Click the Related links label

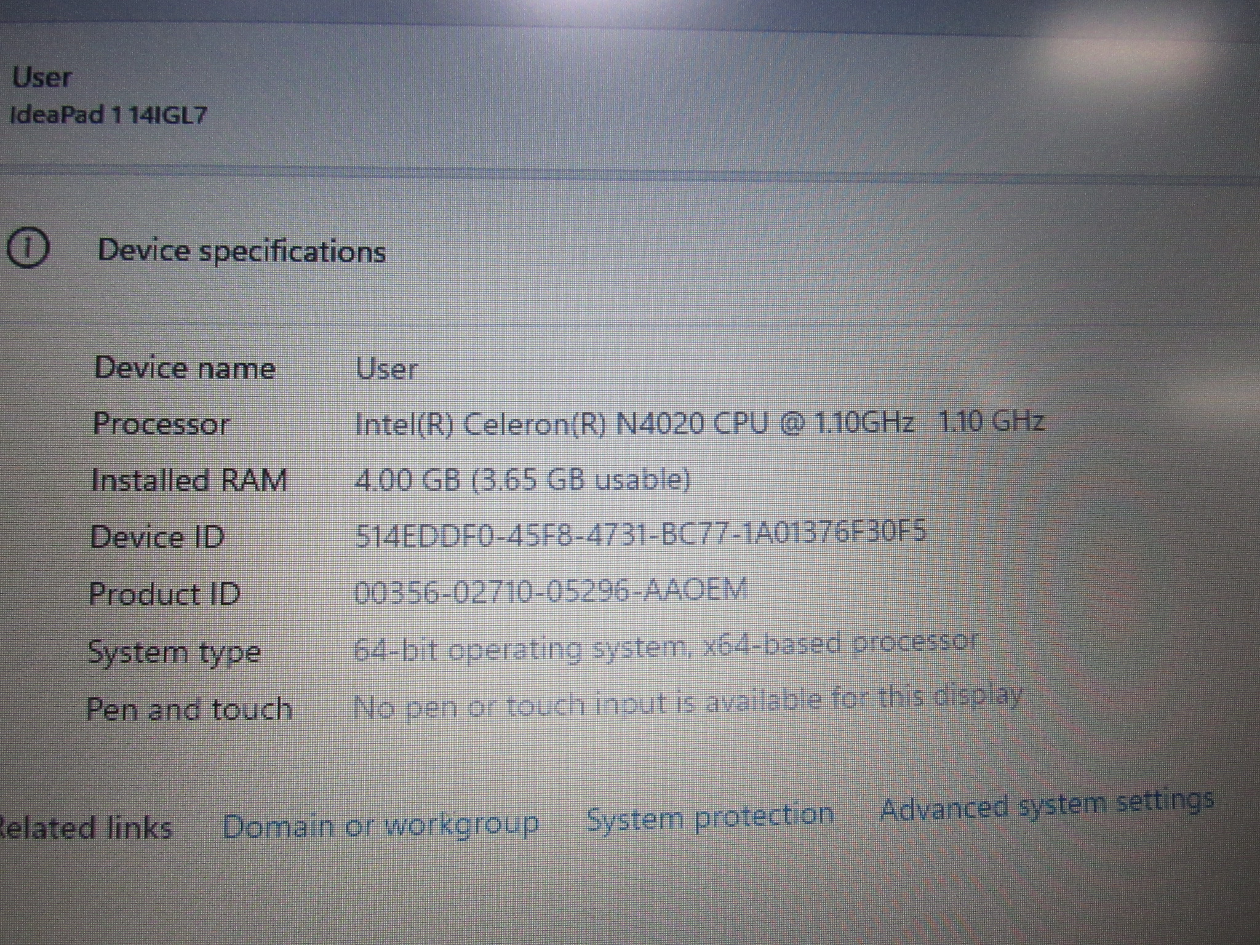85,828
